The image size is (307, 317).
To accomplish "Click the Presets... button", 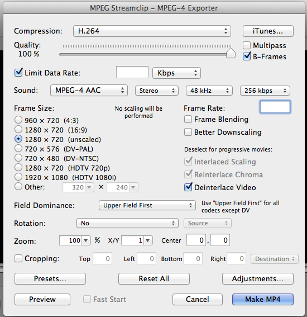I will (x=50, y=279).
